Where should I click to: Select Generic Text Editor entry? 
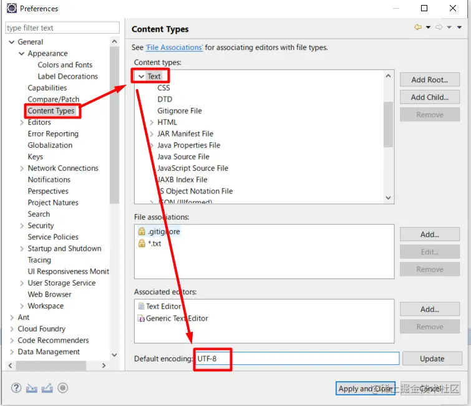pos(177,318)
